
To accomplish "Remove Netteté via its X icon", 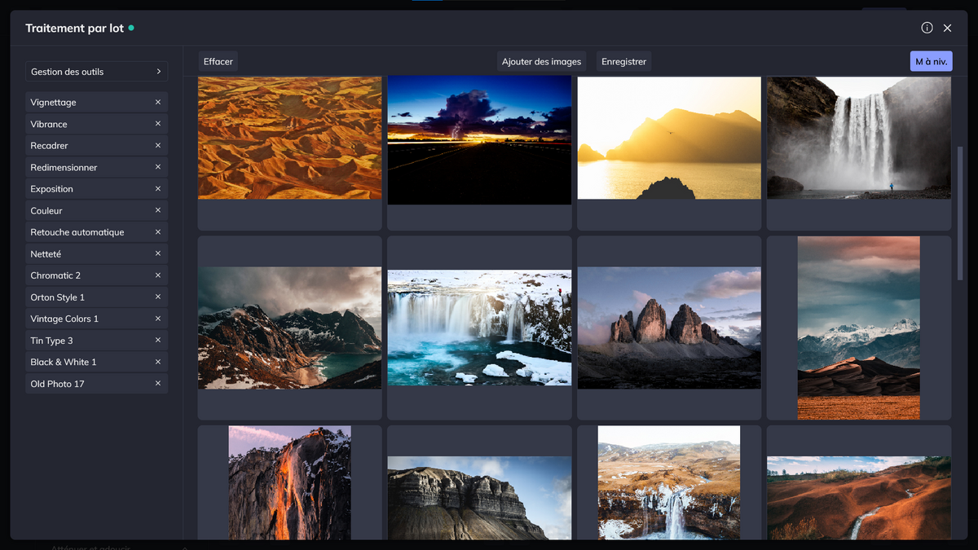I will tap(158, 253).
